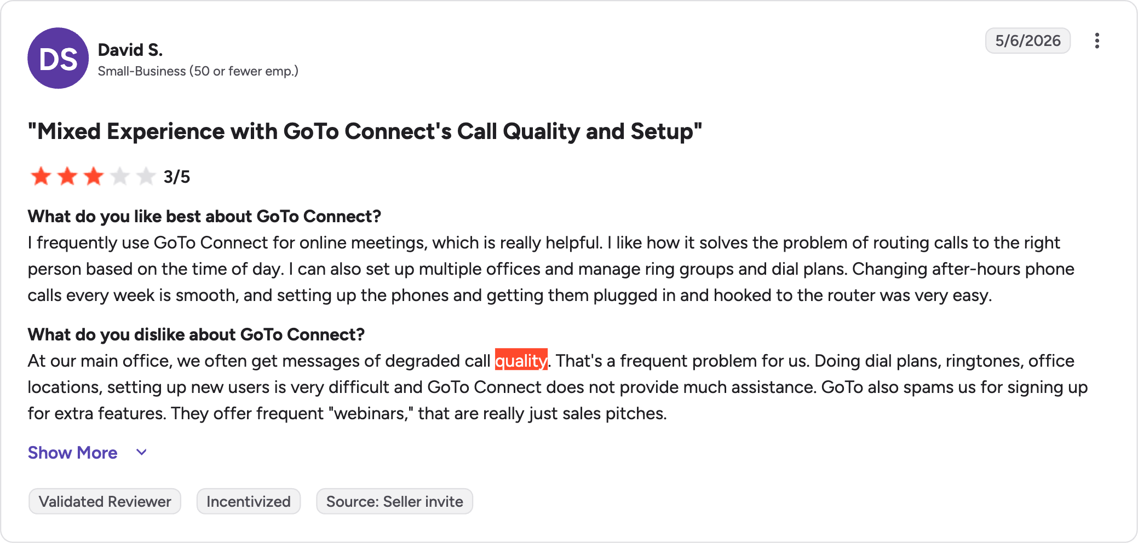Image resolution: width=1138 pixels, height=544 pixels.
Task: Click the third rating star
Action: click(x=94, y=177)
